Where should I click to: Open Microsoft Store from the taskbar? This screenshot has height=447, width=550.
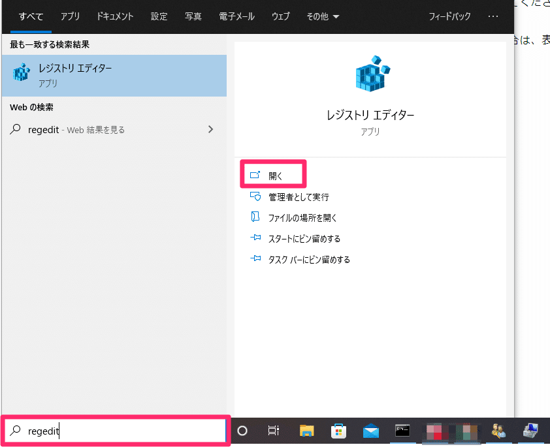click(338, 431)
